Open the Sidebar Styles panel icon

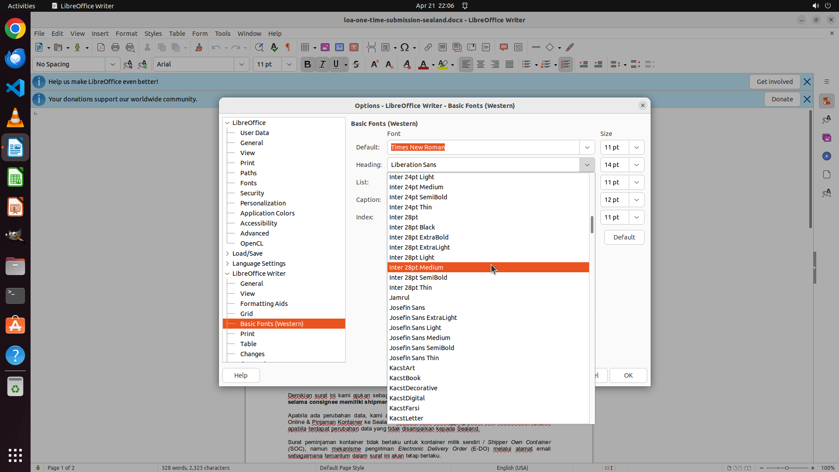(826, 119)
